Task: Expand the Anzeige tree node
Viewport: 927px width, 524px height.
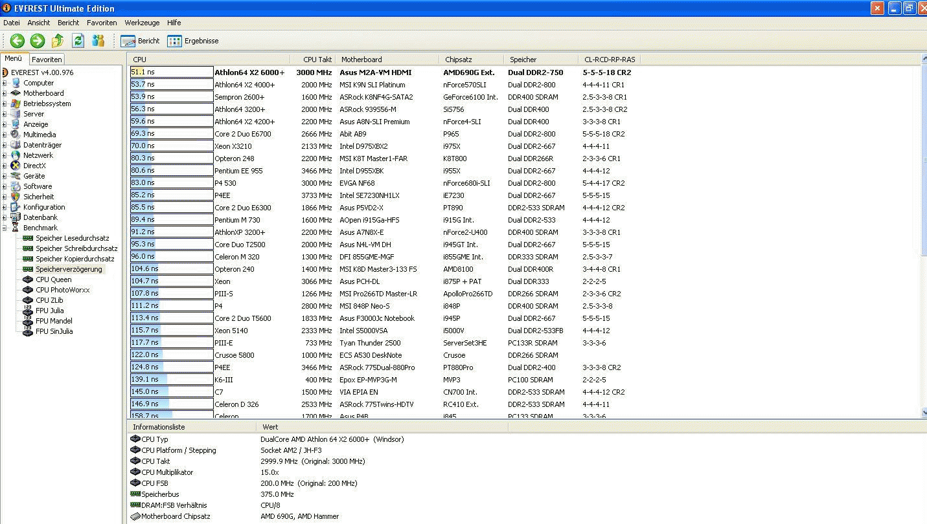Action: [x=5, y=124]
